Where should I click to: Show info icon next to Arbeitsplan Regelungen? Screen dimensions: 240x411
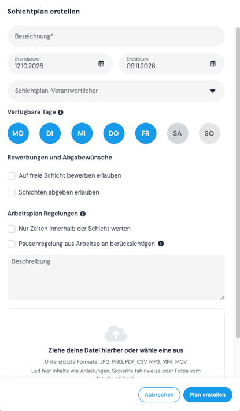[83, 214]
